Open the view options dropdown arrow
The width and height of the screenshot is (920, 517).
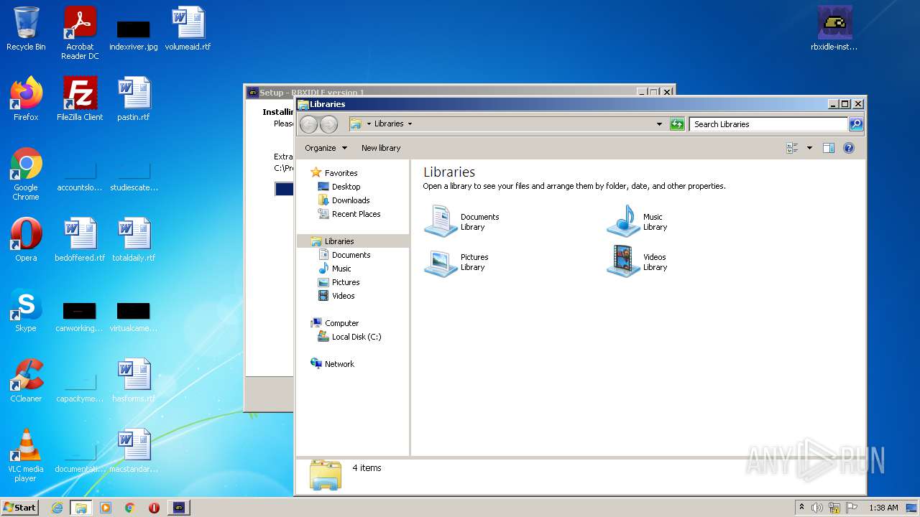(x=809, y=148)
